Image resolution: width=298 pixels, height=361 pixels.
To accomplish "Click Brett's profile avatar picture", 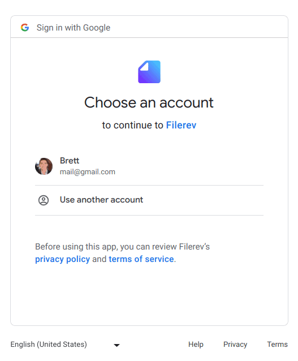I will pos(44,166).
